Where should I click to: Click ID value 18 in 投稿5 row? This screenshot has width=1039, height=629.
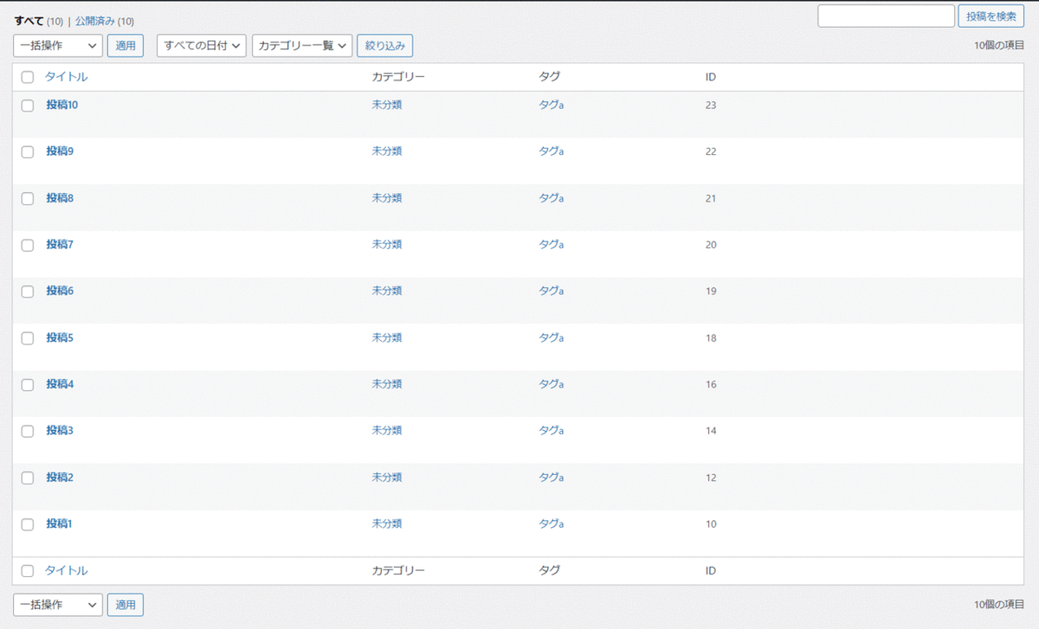711,338
